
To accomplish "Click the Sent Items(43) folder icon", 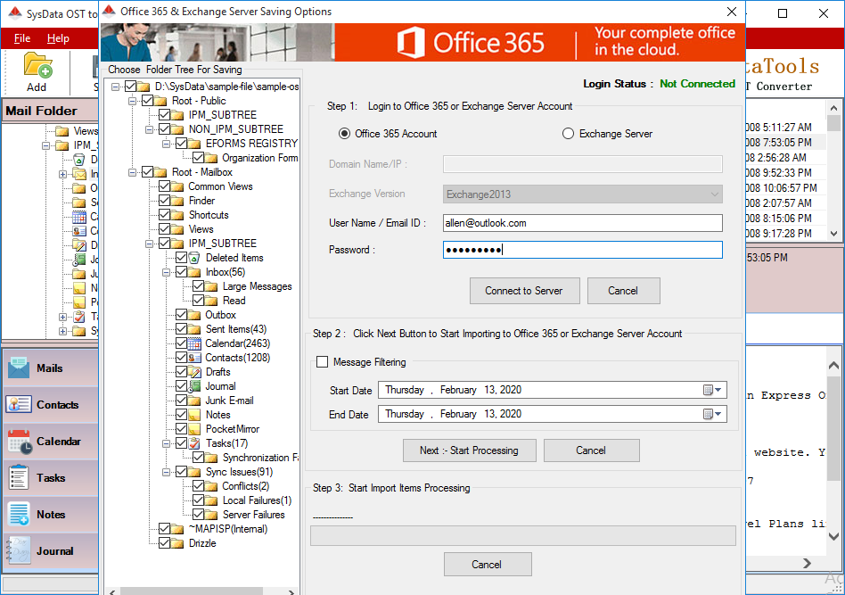I will coord(194,329).
